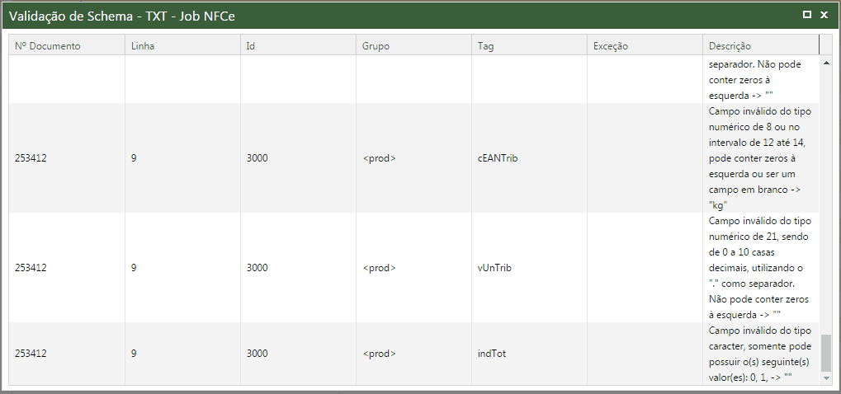Select the indTot tag cell
The width and height of the screenshot is (841, 394).
[x=492, y=354]
